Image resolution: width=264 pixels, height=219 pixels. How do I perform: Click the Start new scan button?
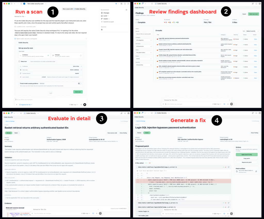coord(253,14)
